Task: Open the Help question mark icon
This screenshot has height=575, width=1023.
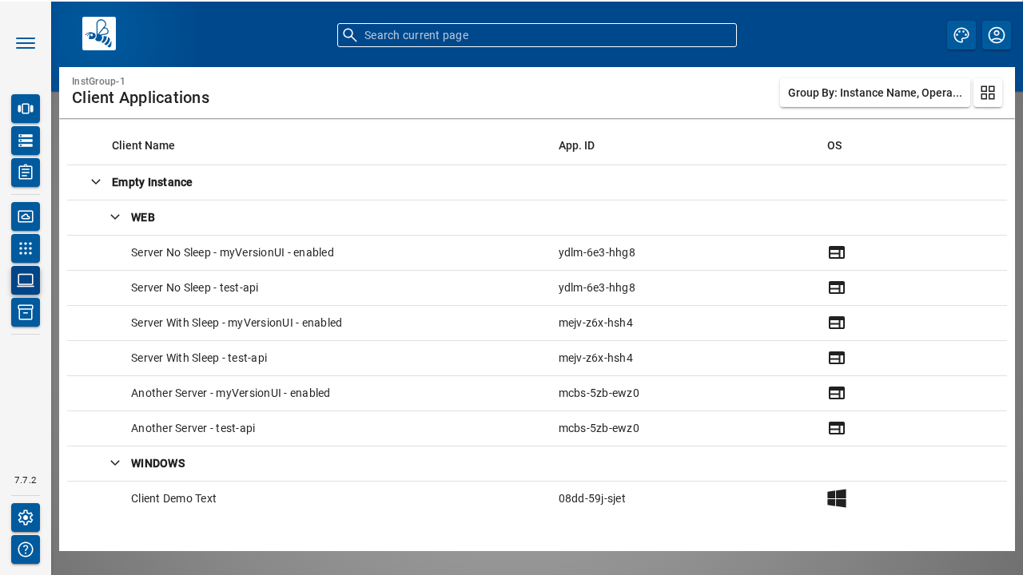Action: click(x=25, y=549)
